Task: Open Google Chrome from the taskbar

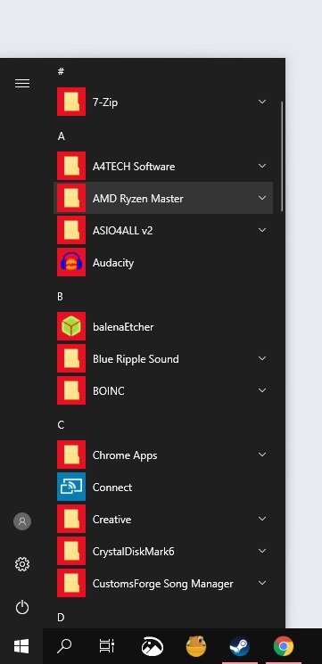Action: coord(284,646)
